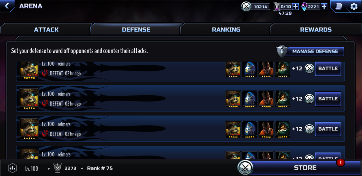Open the Store button

point(305,168)
